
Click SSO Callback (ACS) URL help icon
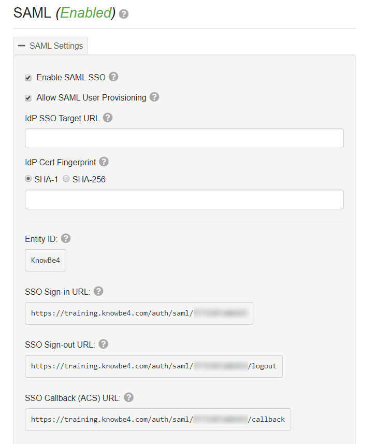[129, 397]
